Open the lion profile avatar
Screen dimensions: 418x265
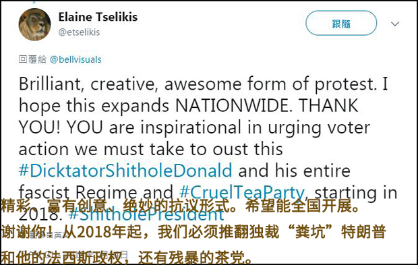34,24
